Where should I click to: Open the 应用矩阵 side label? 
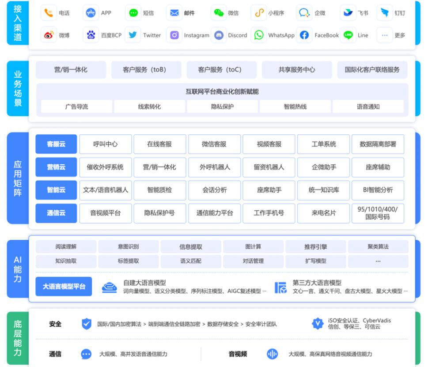pyautogui.click(x=18, y=178)
